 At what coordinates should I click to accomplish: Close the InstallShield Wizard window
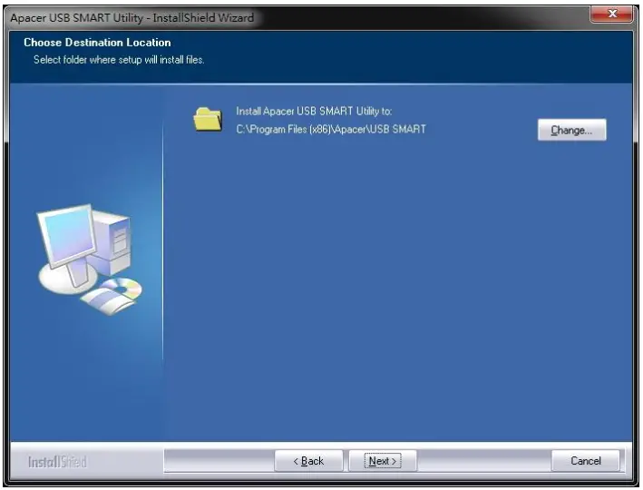[x=612, y=14]
